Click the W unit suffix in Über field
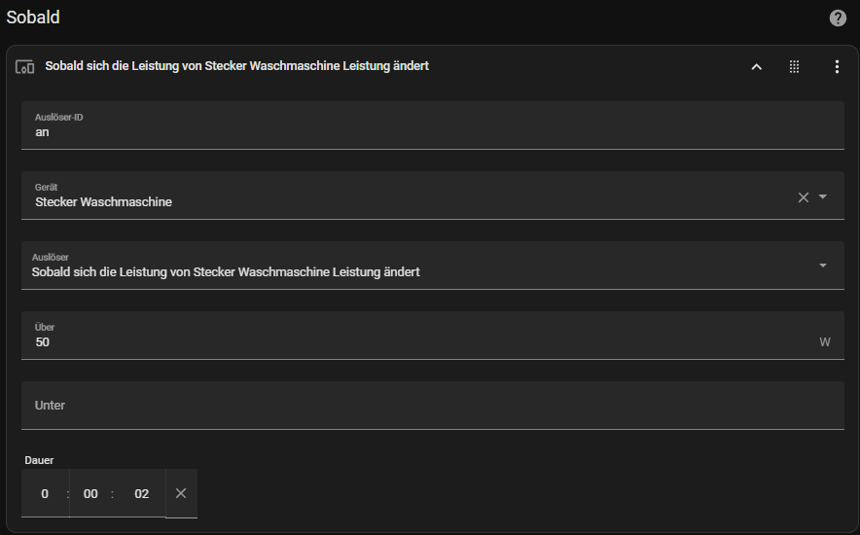This screenshot has width=860, height=535. pyautogui.click(x=825, y=342)
